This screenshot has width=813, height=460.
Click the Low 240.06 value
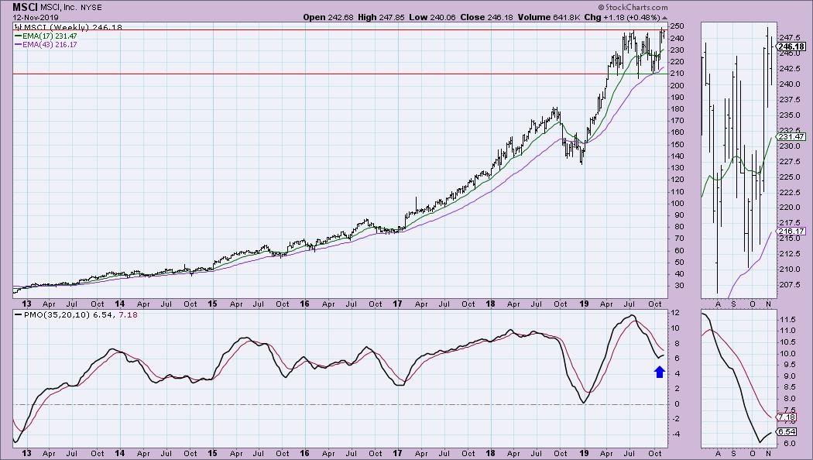[432, 17]
